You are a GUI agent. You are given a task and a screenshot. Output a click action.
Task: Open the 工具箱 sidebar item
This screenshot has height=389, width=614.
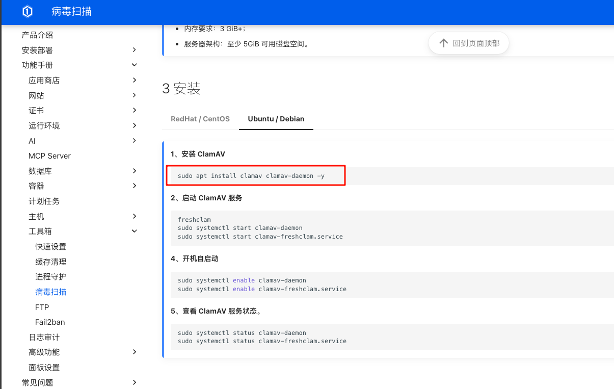point(40,231)
